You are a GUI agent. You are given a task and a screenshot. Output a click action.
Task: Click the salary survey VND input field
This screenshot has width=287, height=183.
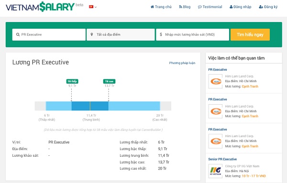pyautogui.click(x=193, y=34)
